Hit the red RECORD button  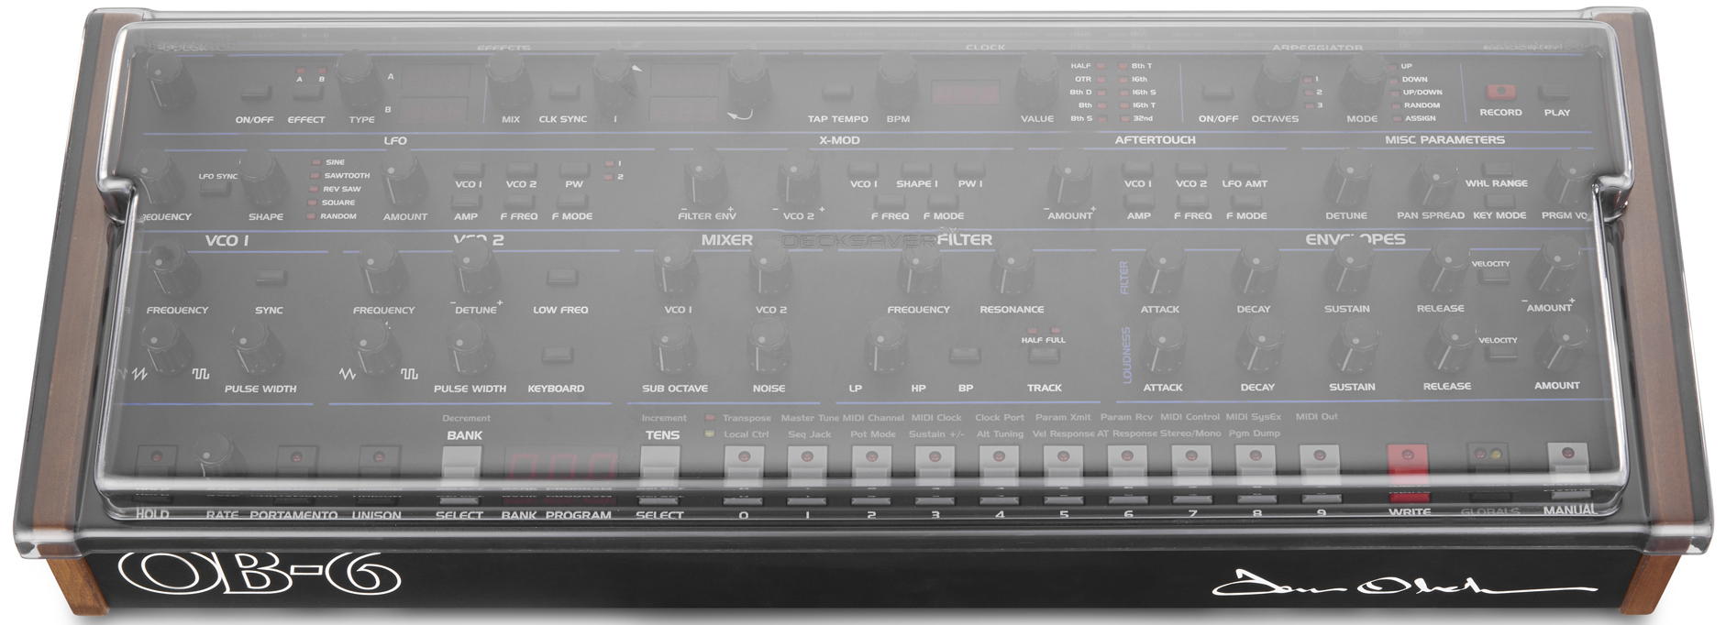pos(1500,92)
